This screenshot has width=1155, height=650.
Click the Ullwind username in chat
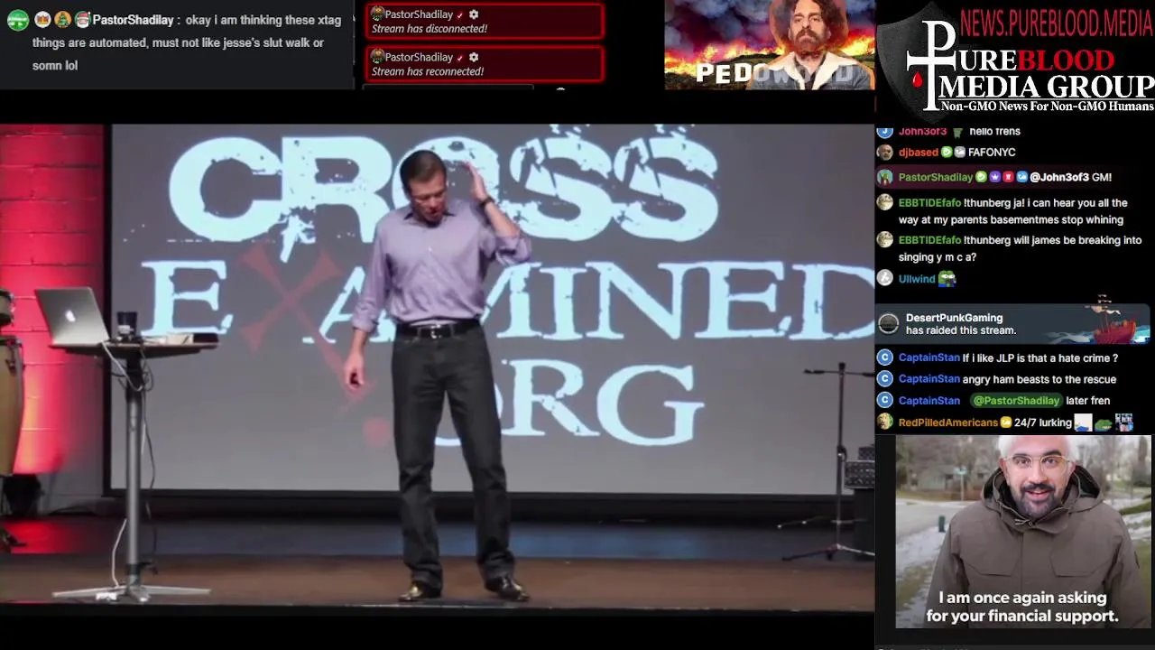tap(917, 279)
